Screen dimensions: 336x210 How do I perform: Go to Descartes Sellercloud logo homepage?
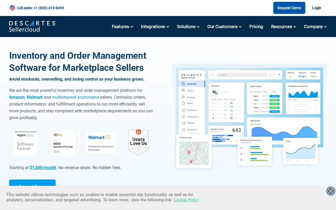[33, 26]
